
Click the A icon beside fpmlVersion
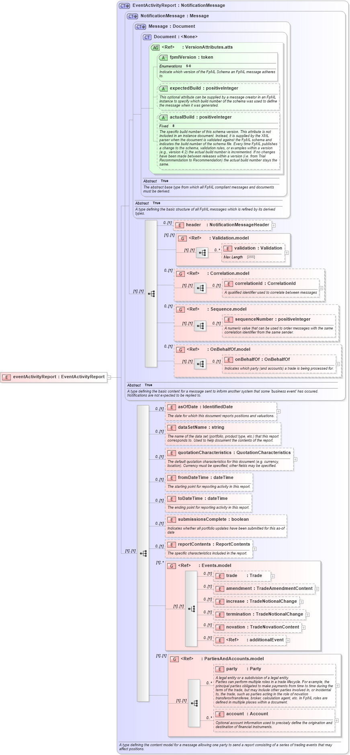click(x=163, y=57)
